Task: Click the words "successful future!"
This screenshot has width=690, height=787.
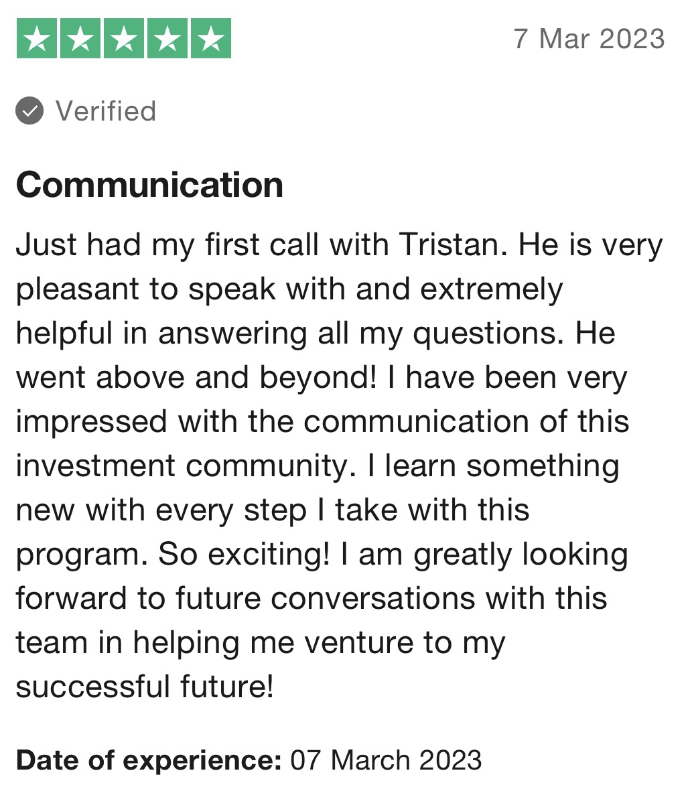Action: point(145,687)
